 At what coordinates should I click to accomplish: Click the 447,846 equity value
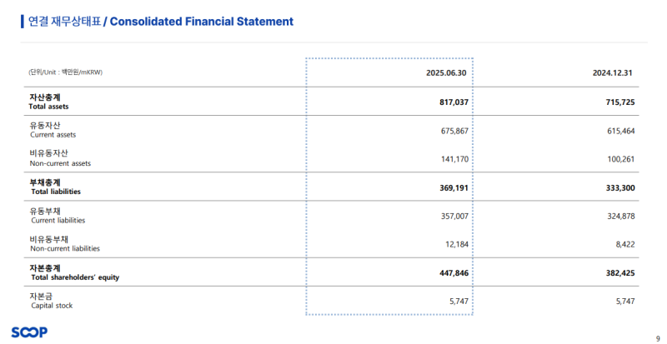[x=454, y=272]
